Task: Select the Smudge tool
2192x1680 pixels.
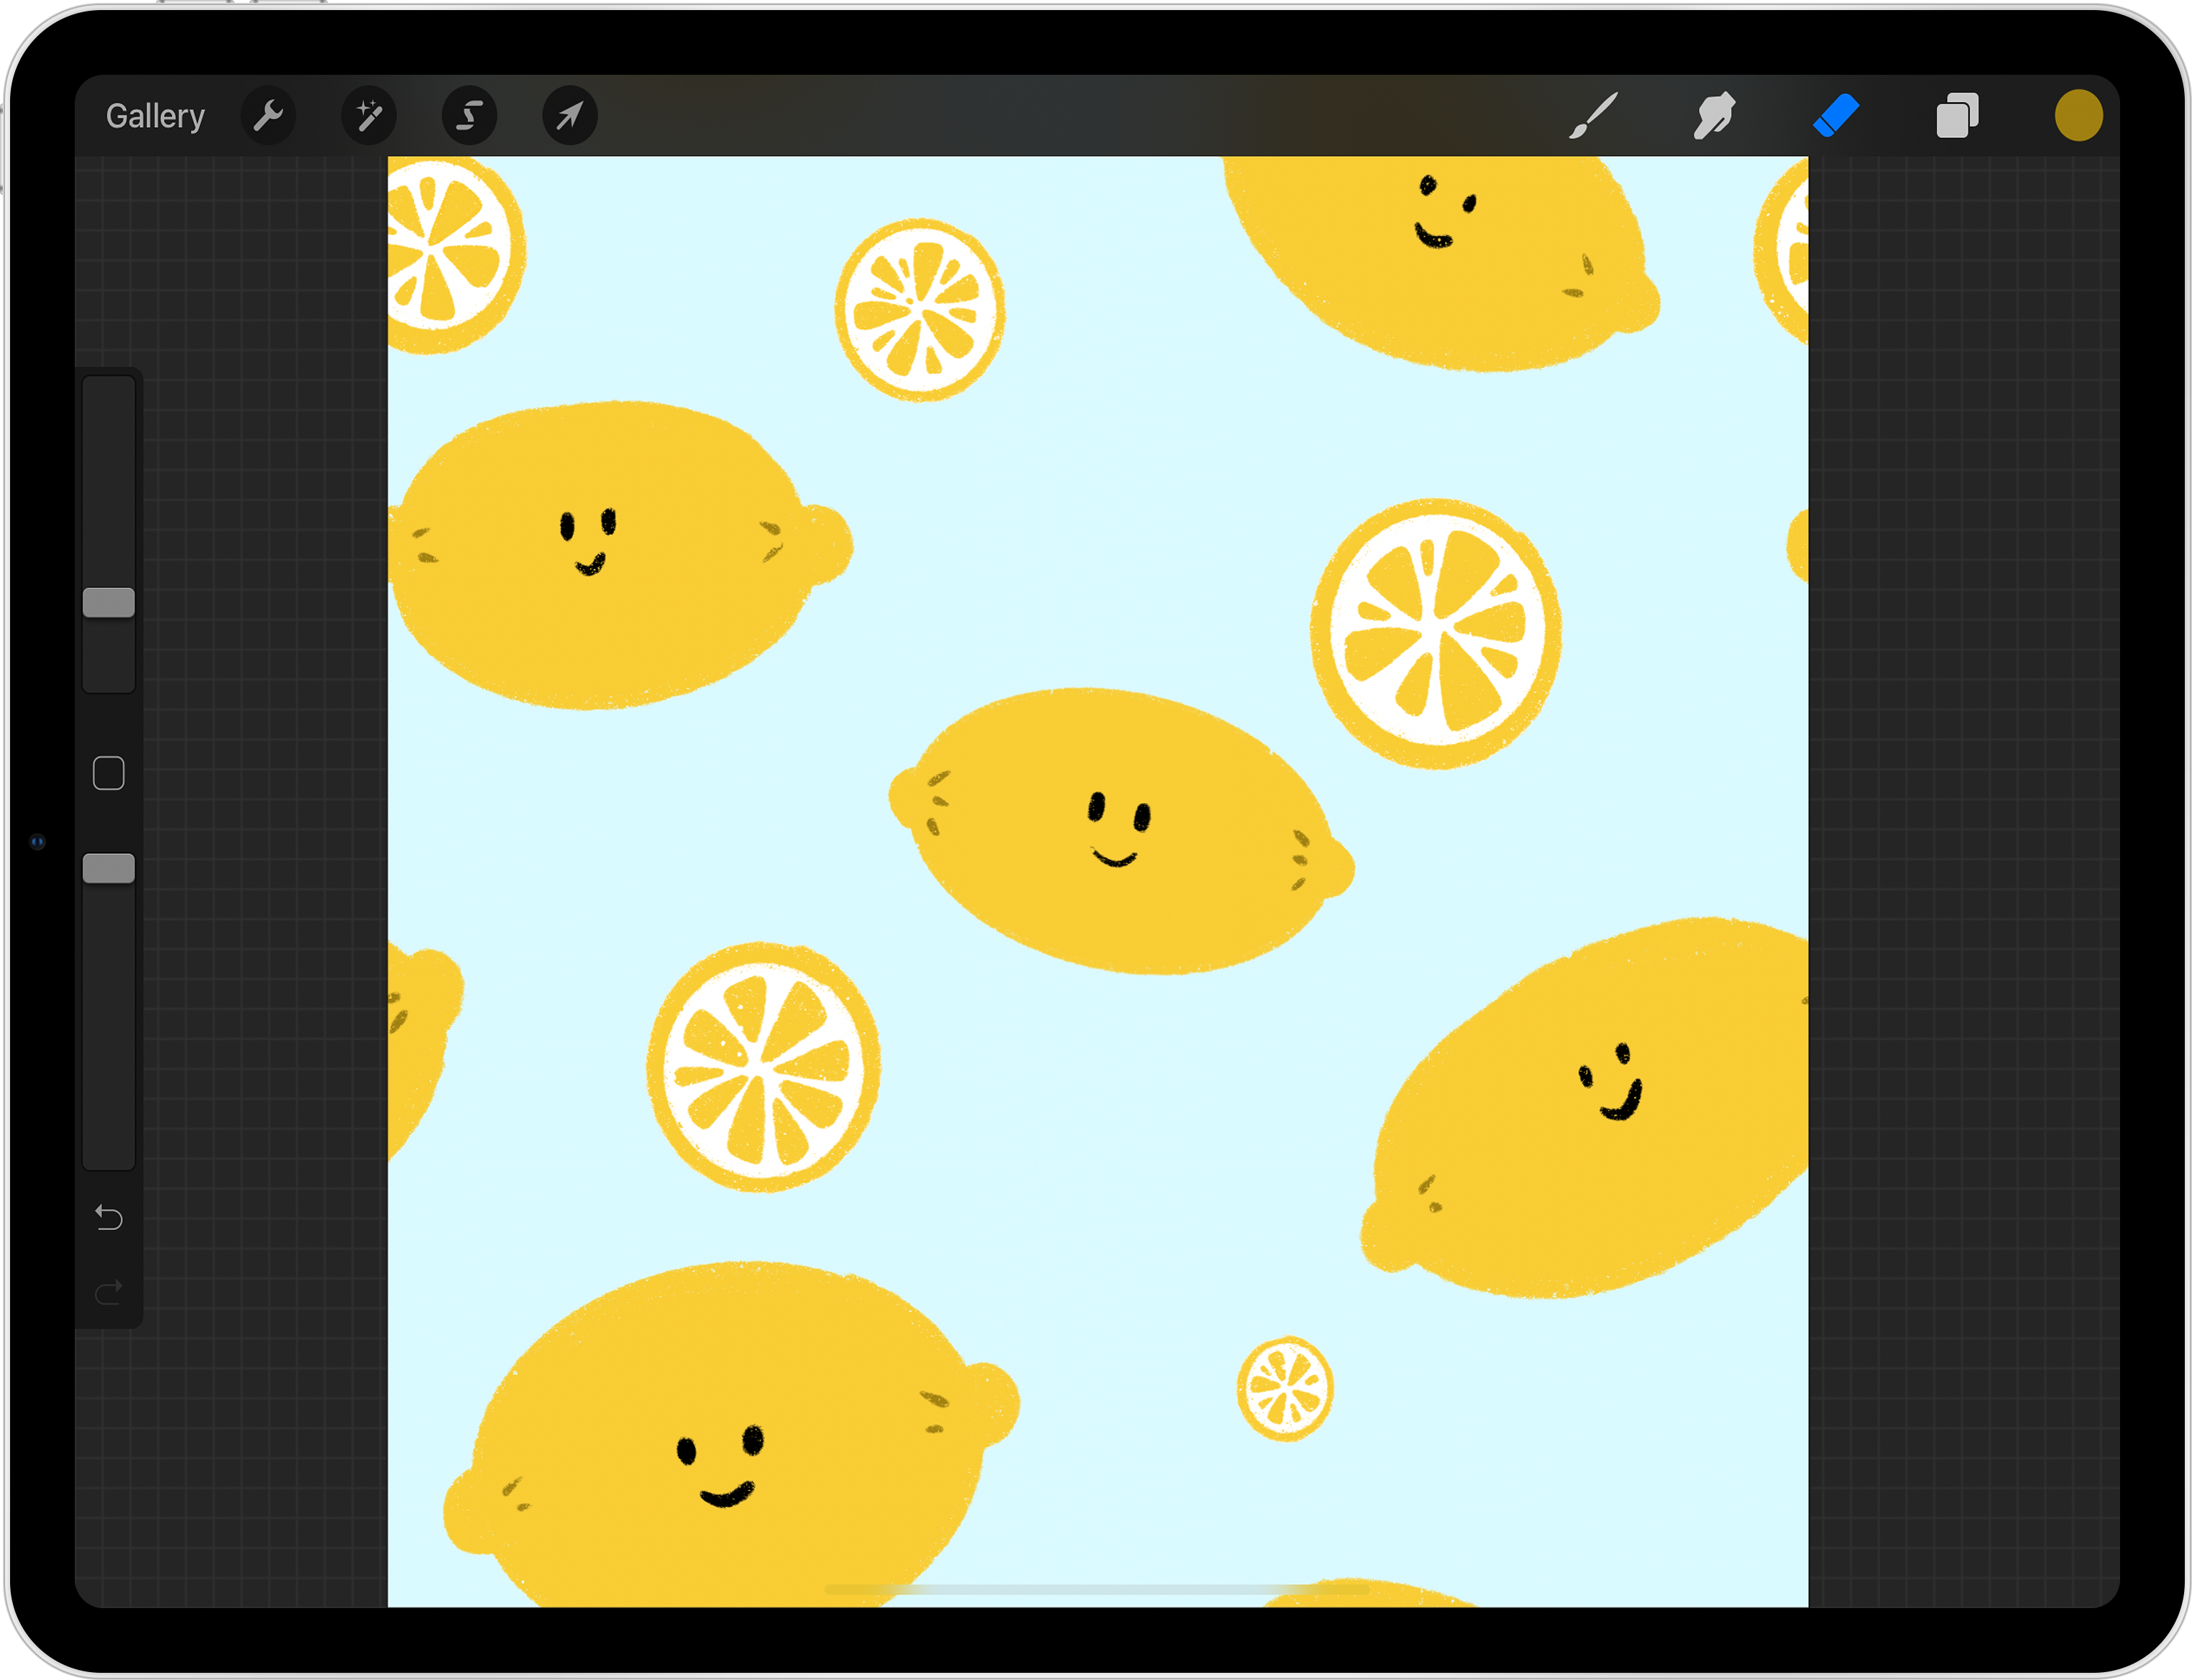Action: 1714,116
